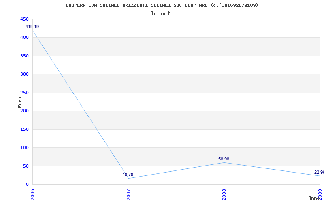Screen dimensions: 324x202
Task: Click the 2009 year axis label
Action: coord(320,195)
